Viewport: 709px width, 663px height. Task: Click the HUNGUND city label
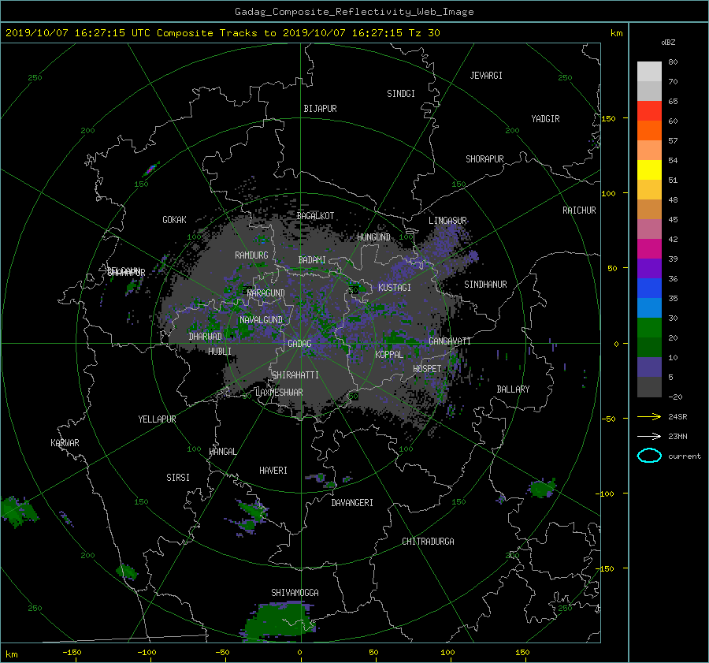[373, 237]
